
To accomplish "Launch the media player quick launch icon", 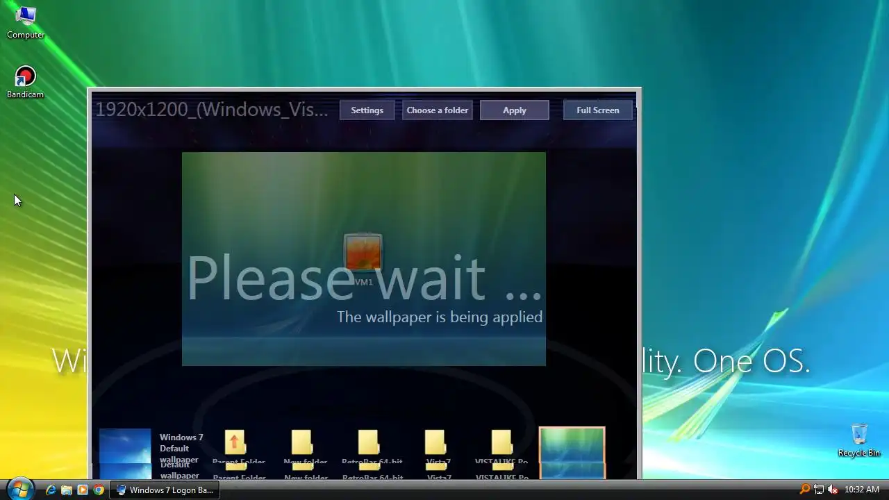I will tap(83, 490).
